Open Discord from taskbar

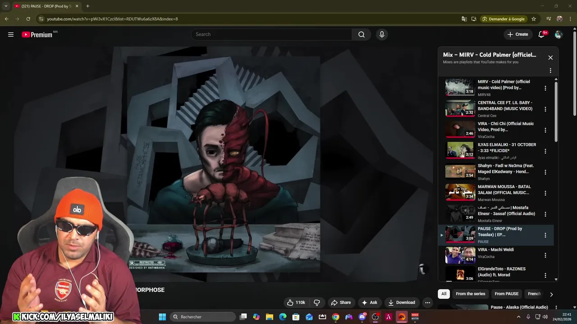pos(362,317)
